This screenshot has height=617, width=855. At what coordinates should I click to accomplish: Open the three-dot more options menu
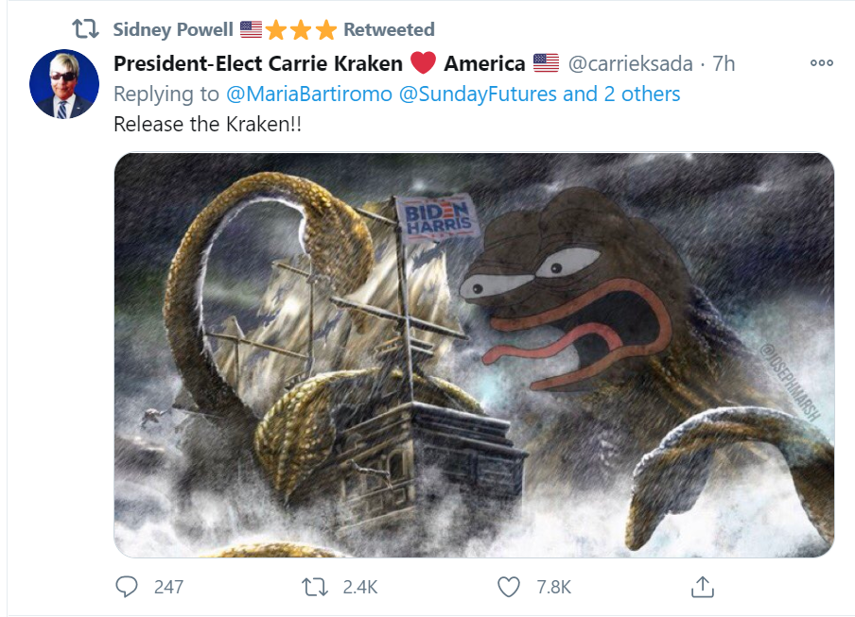[x=821, y=63]
